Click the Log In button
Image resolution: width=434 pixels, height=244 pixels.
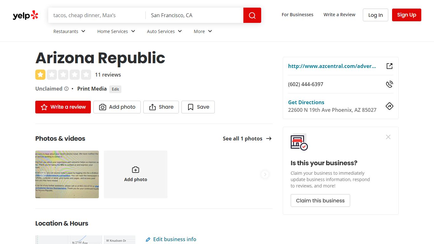[376, 15]
